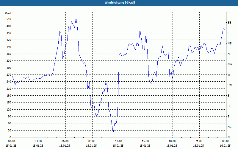Select the 300 degree axis label
The height and width of the screenshot is (149, 238).
pos(9,68)
